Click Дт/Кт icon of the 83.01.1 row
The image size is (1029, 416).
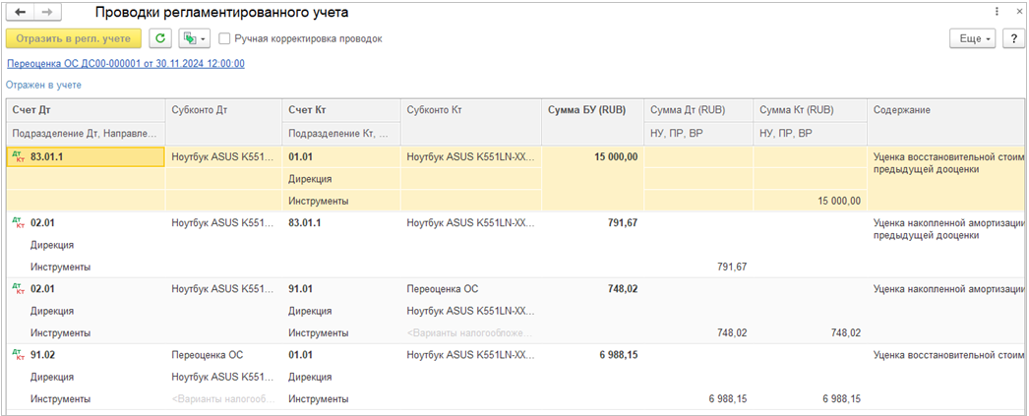tap(17, 156)
